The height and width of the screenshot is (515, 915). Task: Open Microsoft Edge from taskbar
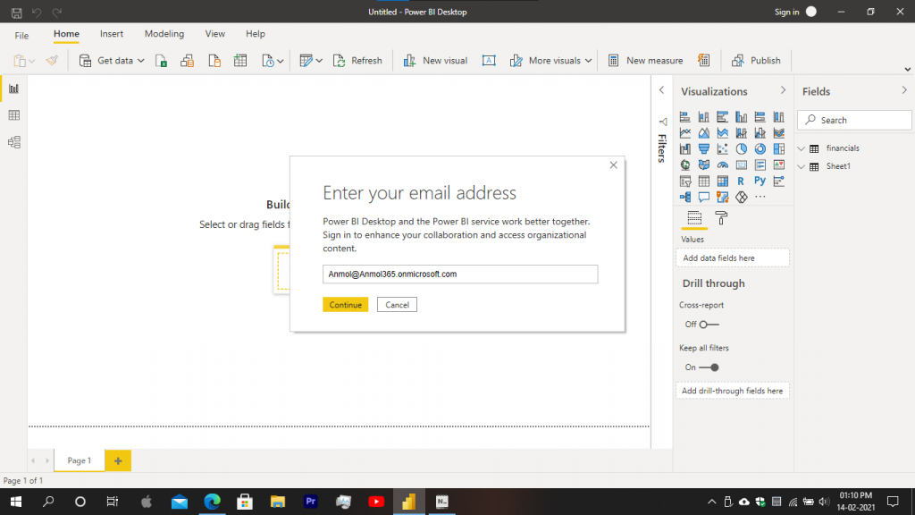pos(213,502)
